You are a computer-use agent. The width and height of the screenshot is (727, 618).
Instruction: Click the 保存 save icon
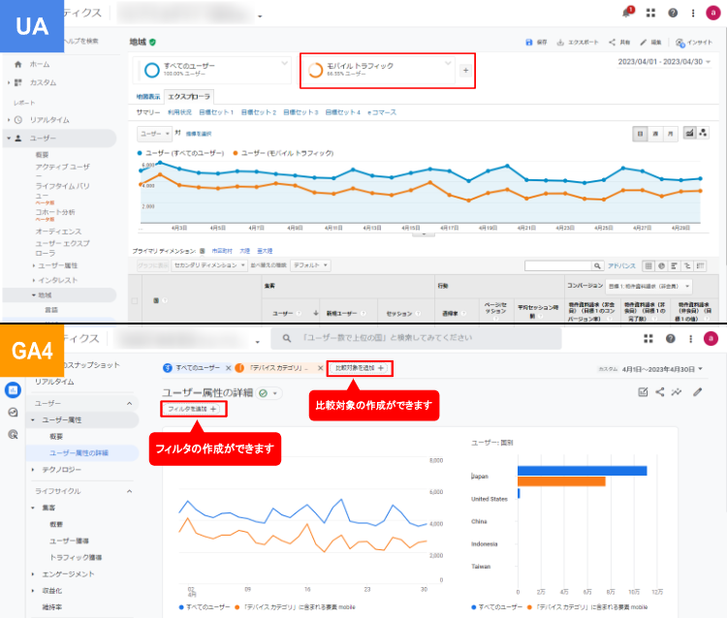click(529, 43)
